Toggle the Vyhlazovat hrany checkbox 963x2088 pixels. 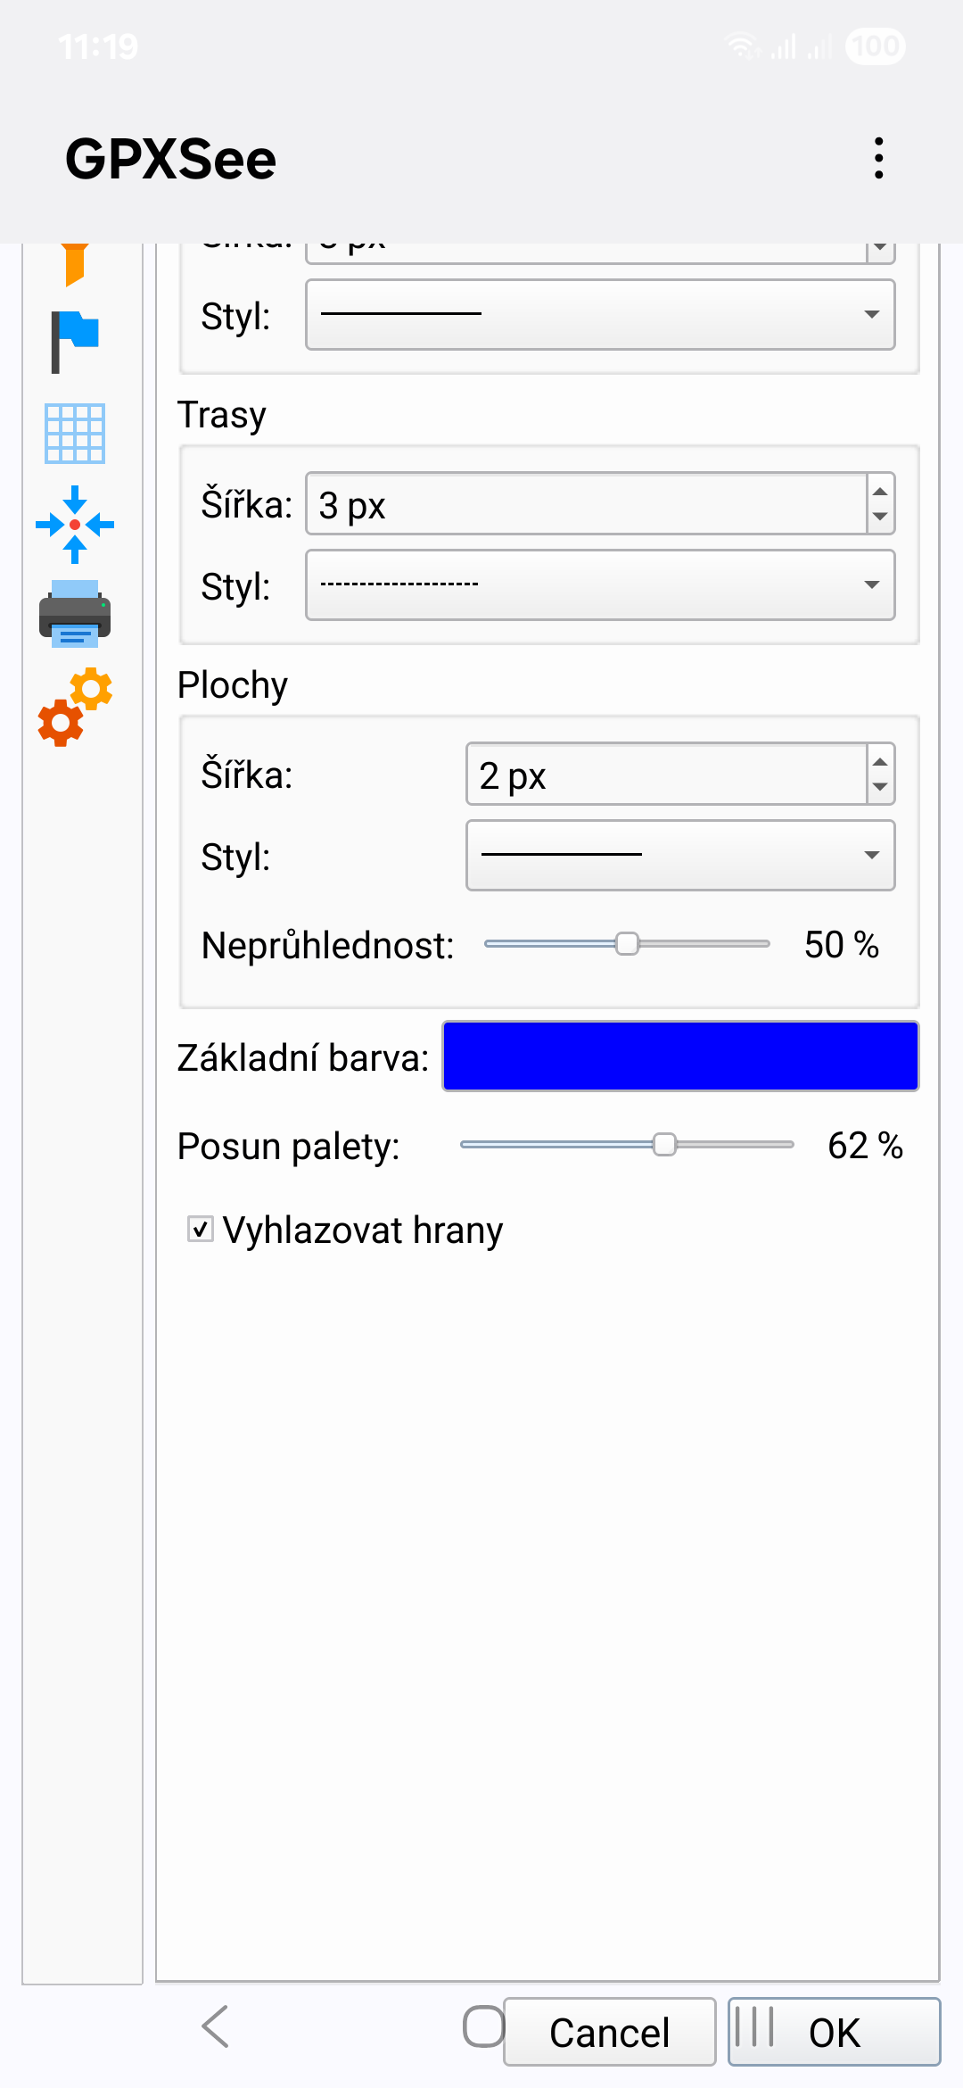[x=201, y=1229]
